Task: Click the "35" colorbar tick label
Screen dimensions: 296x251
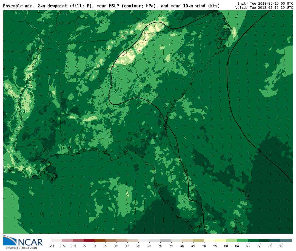Action: click(171, 246)
